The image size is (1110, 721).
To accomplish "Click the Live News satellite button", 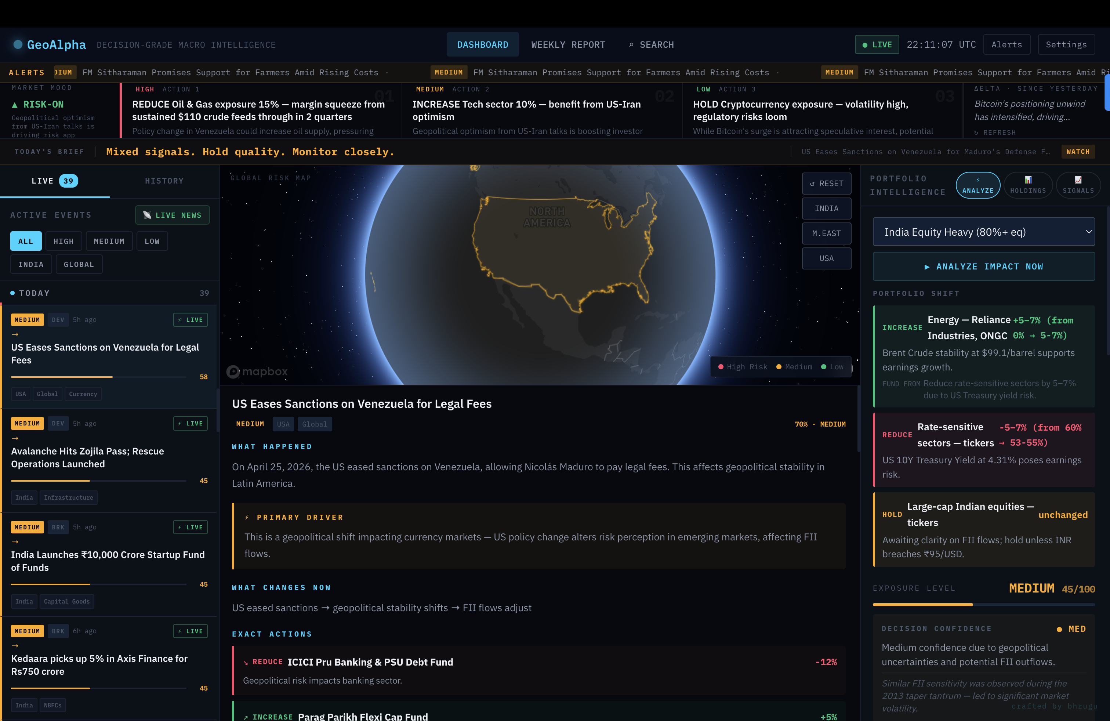I will click(172, 215).
